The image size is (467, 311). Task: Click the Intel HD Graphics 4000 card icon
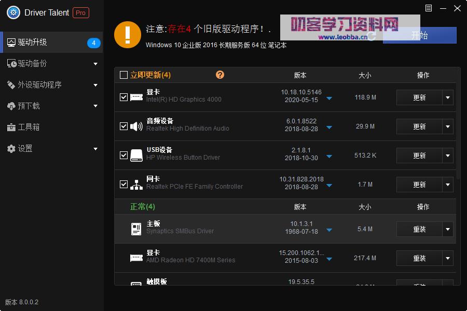136,97
